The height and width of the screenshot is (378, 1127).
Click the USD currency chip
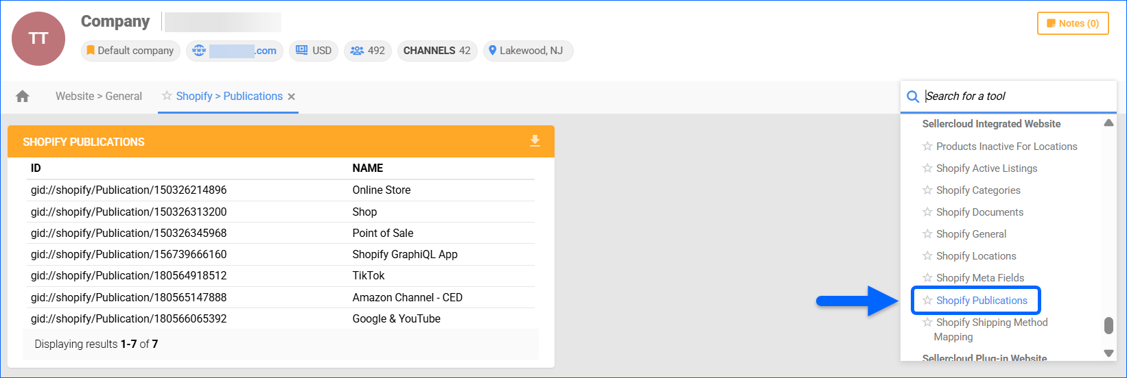click(x=314, y=51)
